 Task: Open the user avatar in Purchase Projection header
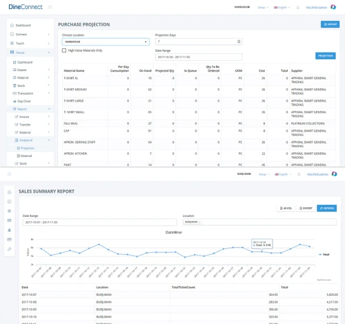click(333, 7)
